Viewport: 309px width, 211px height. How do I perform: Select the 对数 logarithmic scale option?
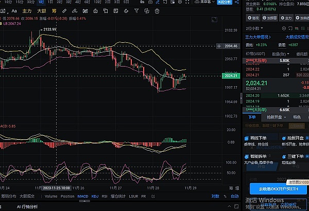pos(215,196)
